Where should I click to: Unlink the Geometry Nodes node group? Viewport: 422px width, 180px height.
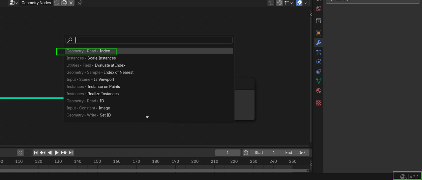coord(71,3)
